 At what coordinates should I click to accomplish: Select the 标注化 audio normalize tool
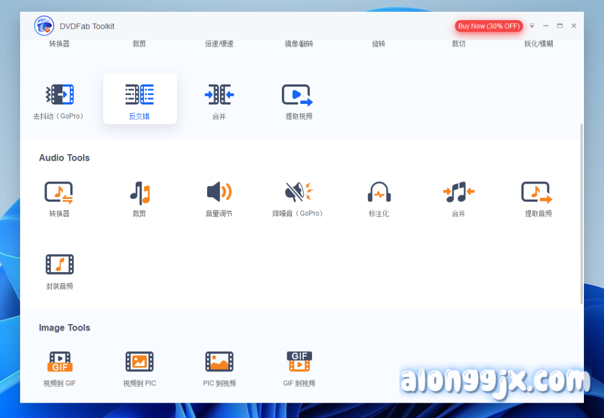pyautogui.click(x=379, y=197)
